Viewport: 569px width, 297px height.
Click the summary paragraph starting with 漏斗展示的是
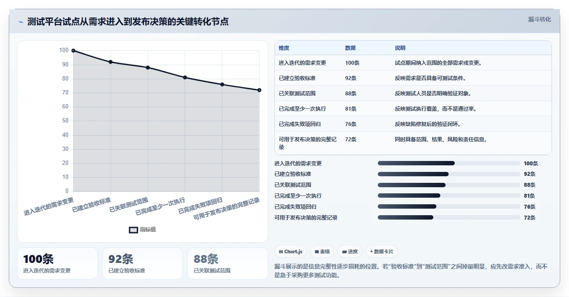coord(411,271)
